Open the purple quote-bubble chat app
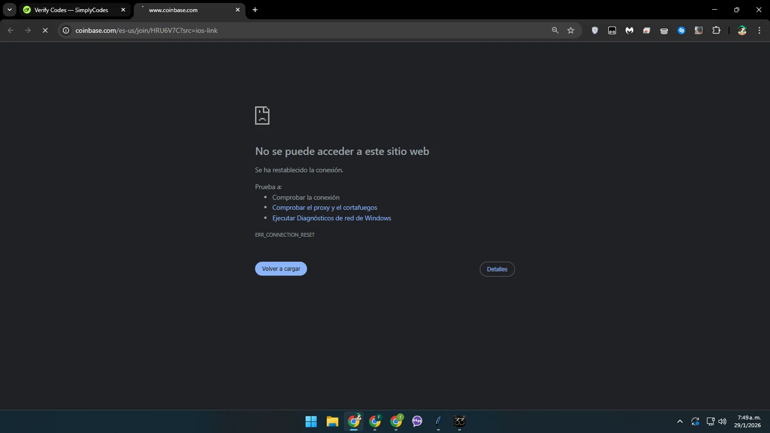This screenshot has width=770, height=433. 417,422
